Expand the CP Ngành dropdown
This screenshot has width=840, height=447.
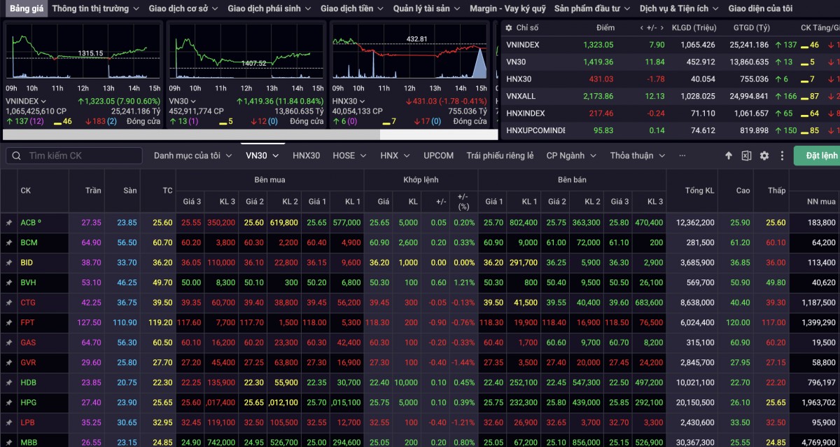tap(570, 156)
